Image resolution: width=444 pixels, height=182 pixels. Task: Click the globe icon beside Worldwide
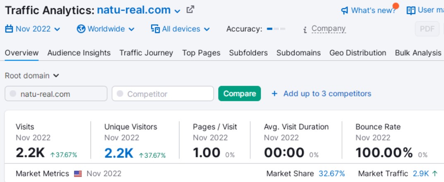pyautogui.click(x=81, y=29)
